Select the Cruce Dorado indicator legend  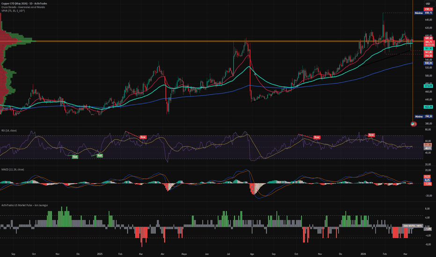tap(23, 7)
